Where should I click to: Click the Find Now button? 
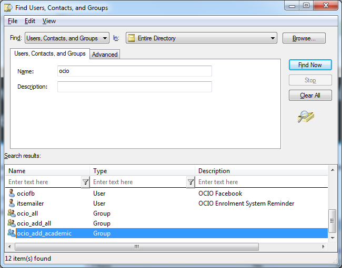pyautogui.click(x=310, y=65)
